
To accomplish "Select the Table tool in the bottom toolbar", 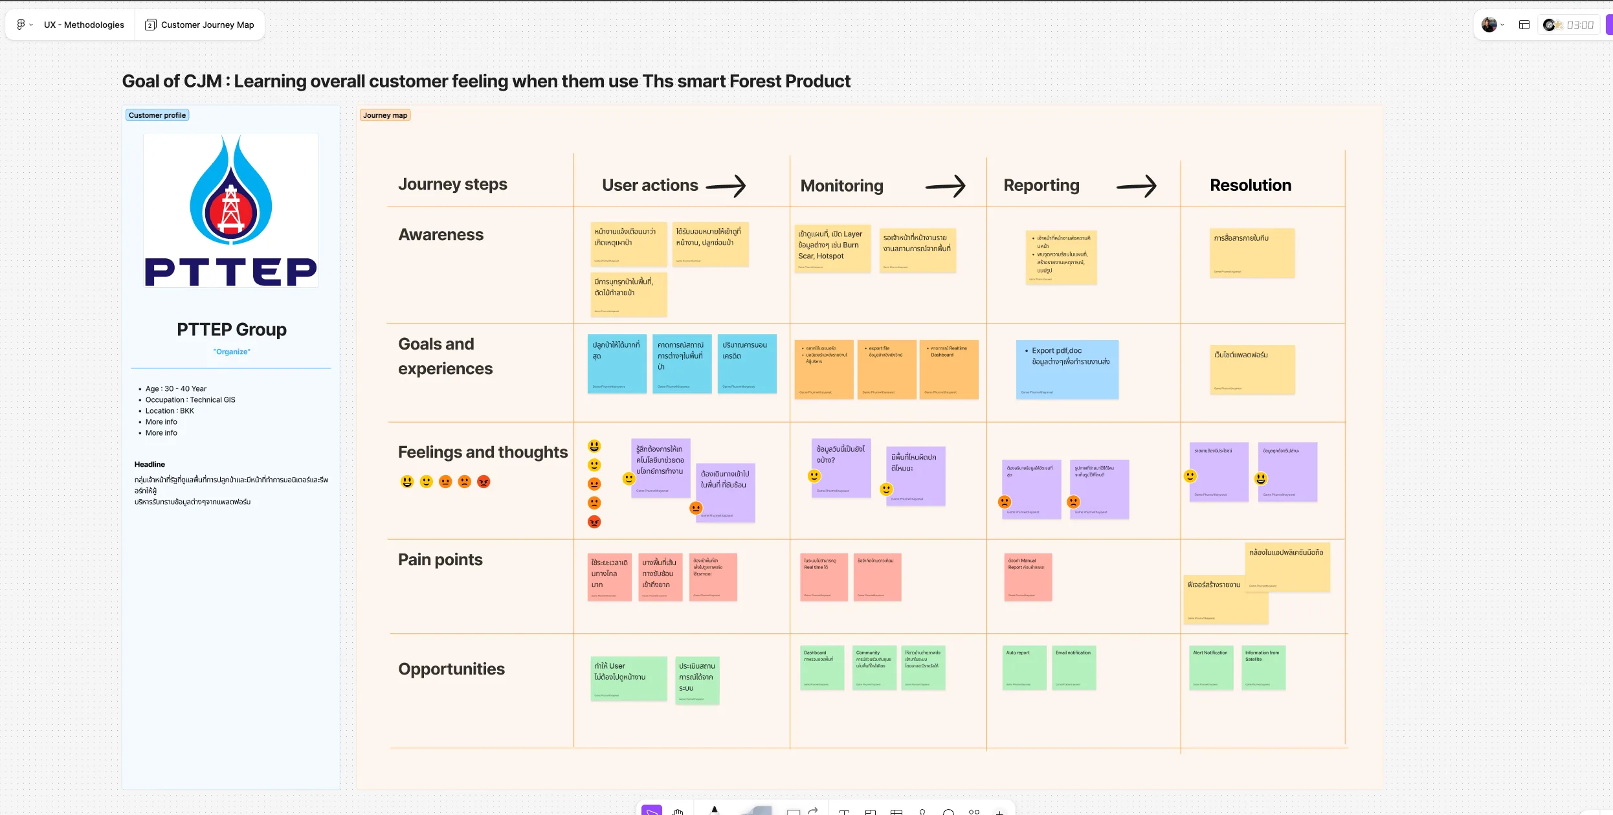I will 896,812.
